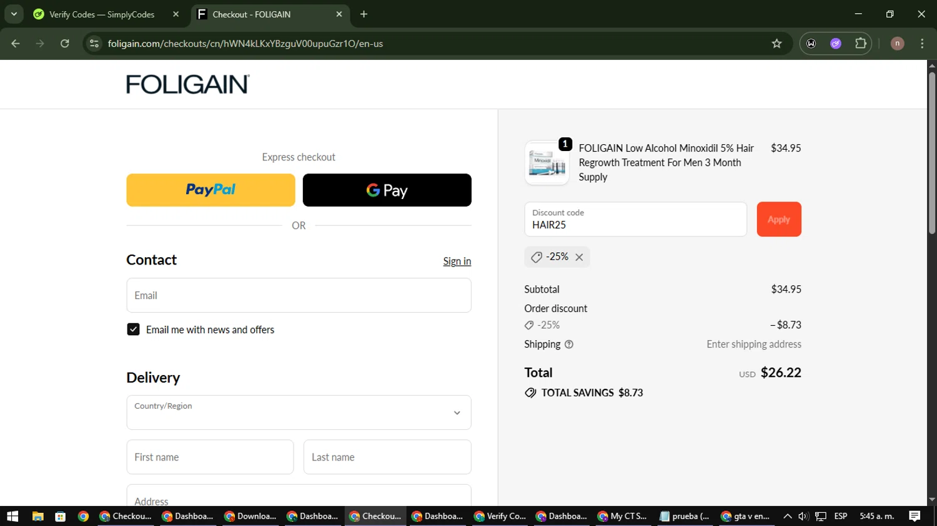Toggle Email me with news and offers

click(x=133, y=329)
